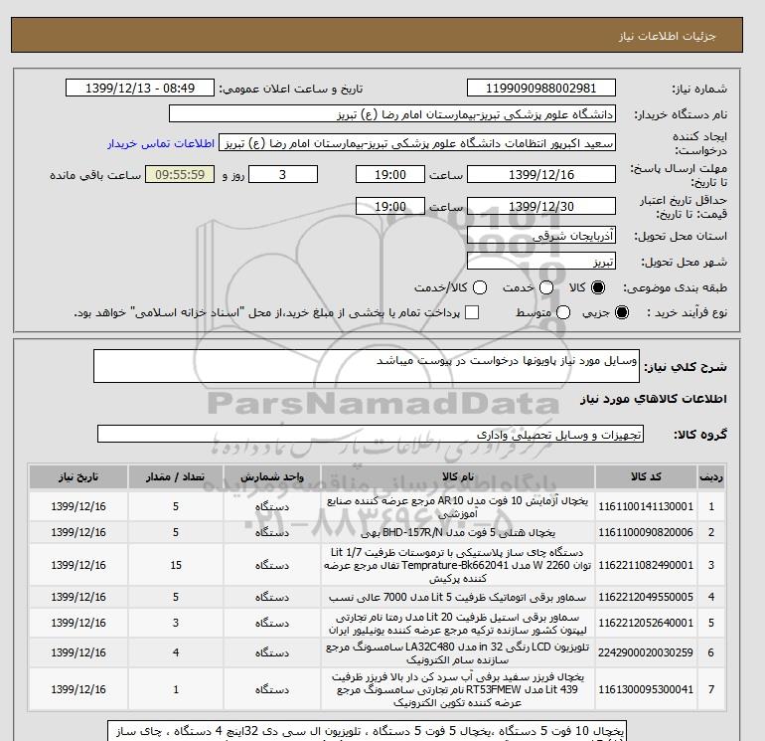Click the واحد شمارش column header

[272, 476]
